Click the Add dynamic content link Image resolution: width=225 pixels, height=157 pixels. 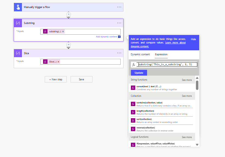[106, 37]
